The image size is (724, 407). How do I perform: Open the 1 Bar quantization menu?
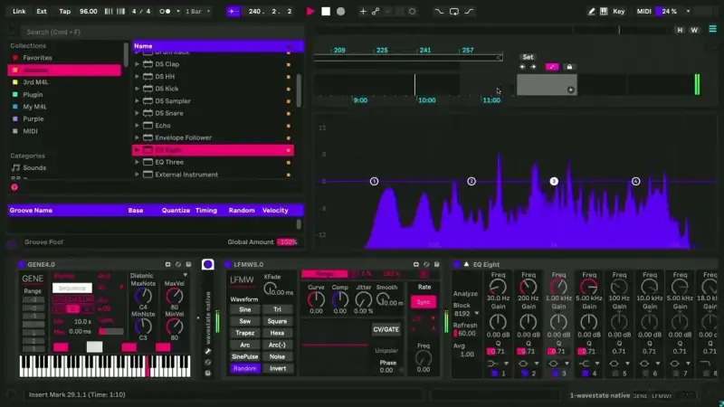tap(197, 12)
